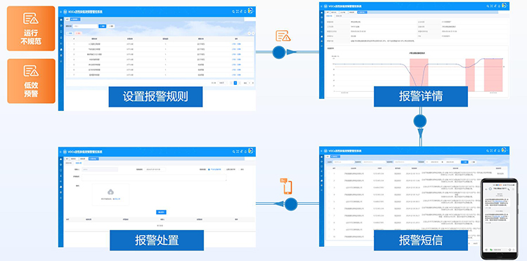
Task: Select bell icon in alarm handling window sidebar
Action: pos(61,187)
